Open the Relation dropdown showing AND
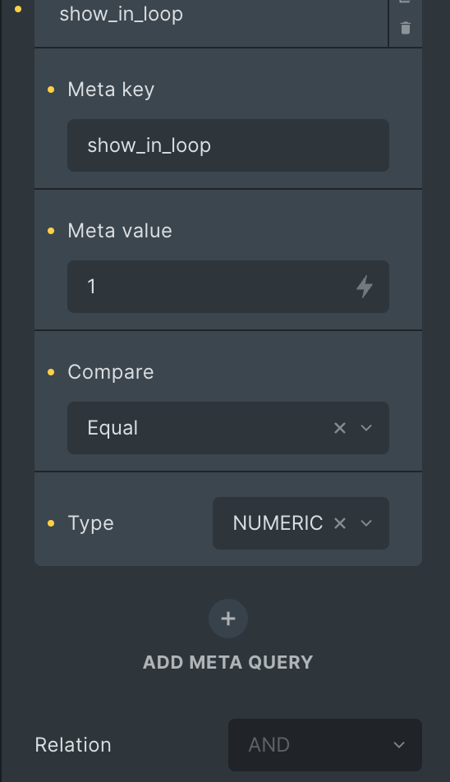450x782 pixels. pyautogui.click(x=325, y=744)
